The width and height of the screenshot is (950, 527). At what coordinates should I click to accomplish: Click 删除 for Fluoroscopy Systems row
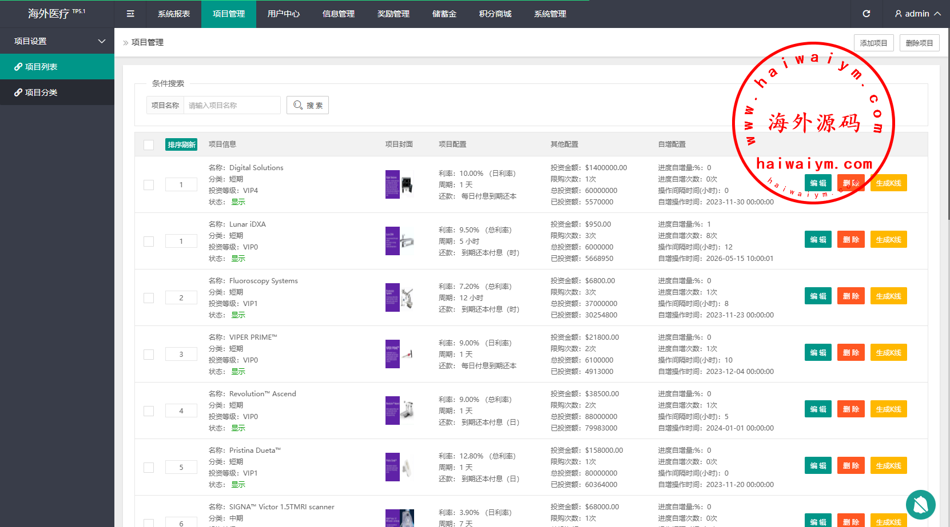pos(851,296)
